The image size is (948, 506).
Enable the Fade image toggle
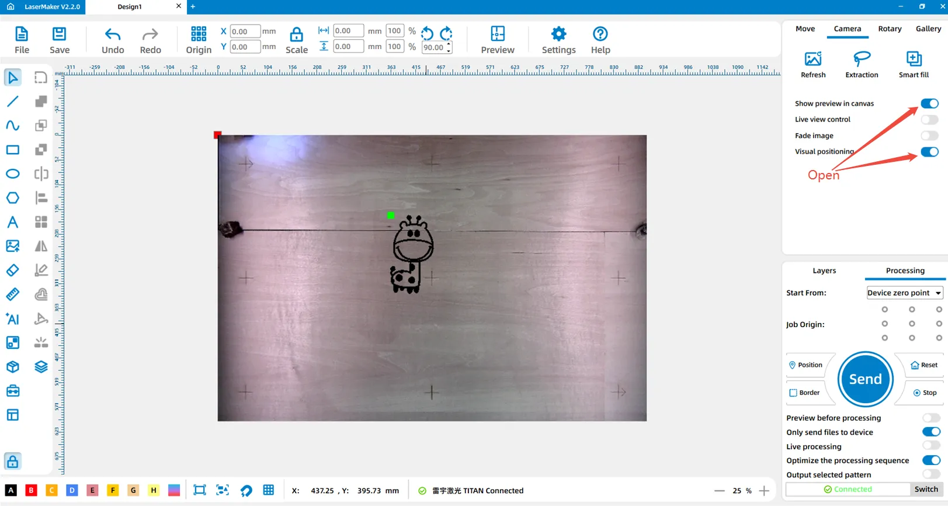click(929, 136)
